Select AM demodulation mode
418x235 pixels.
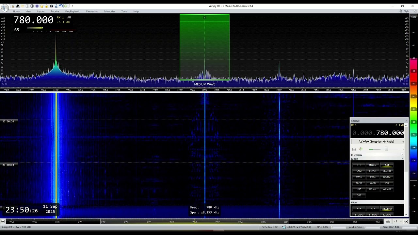[387, 165]
